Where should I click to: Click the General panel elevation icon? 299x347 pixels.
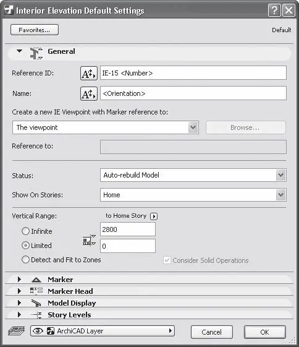36,53
